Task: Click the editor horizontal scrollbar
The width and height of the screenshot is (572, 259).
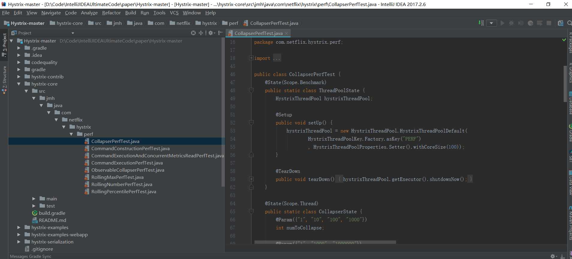Action: click(325, 242)
